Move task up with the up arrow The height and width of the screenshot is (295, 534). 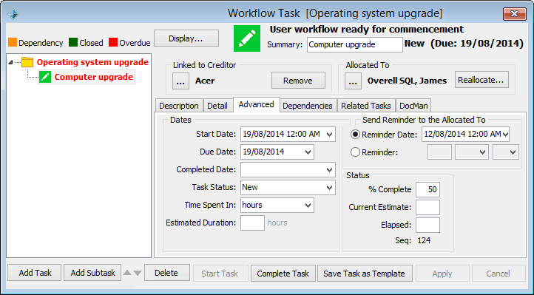[127, 273]
